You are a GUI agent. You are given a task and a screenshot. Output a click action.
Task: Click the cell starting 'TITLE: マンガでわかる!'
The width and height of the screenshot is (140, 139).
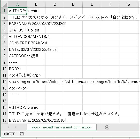coord(17,17)
